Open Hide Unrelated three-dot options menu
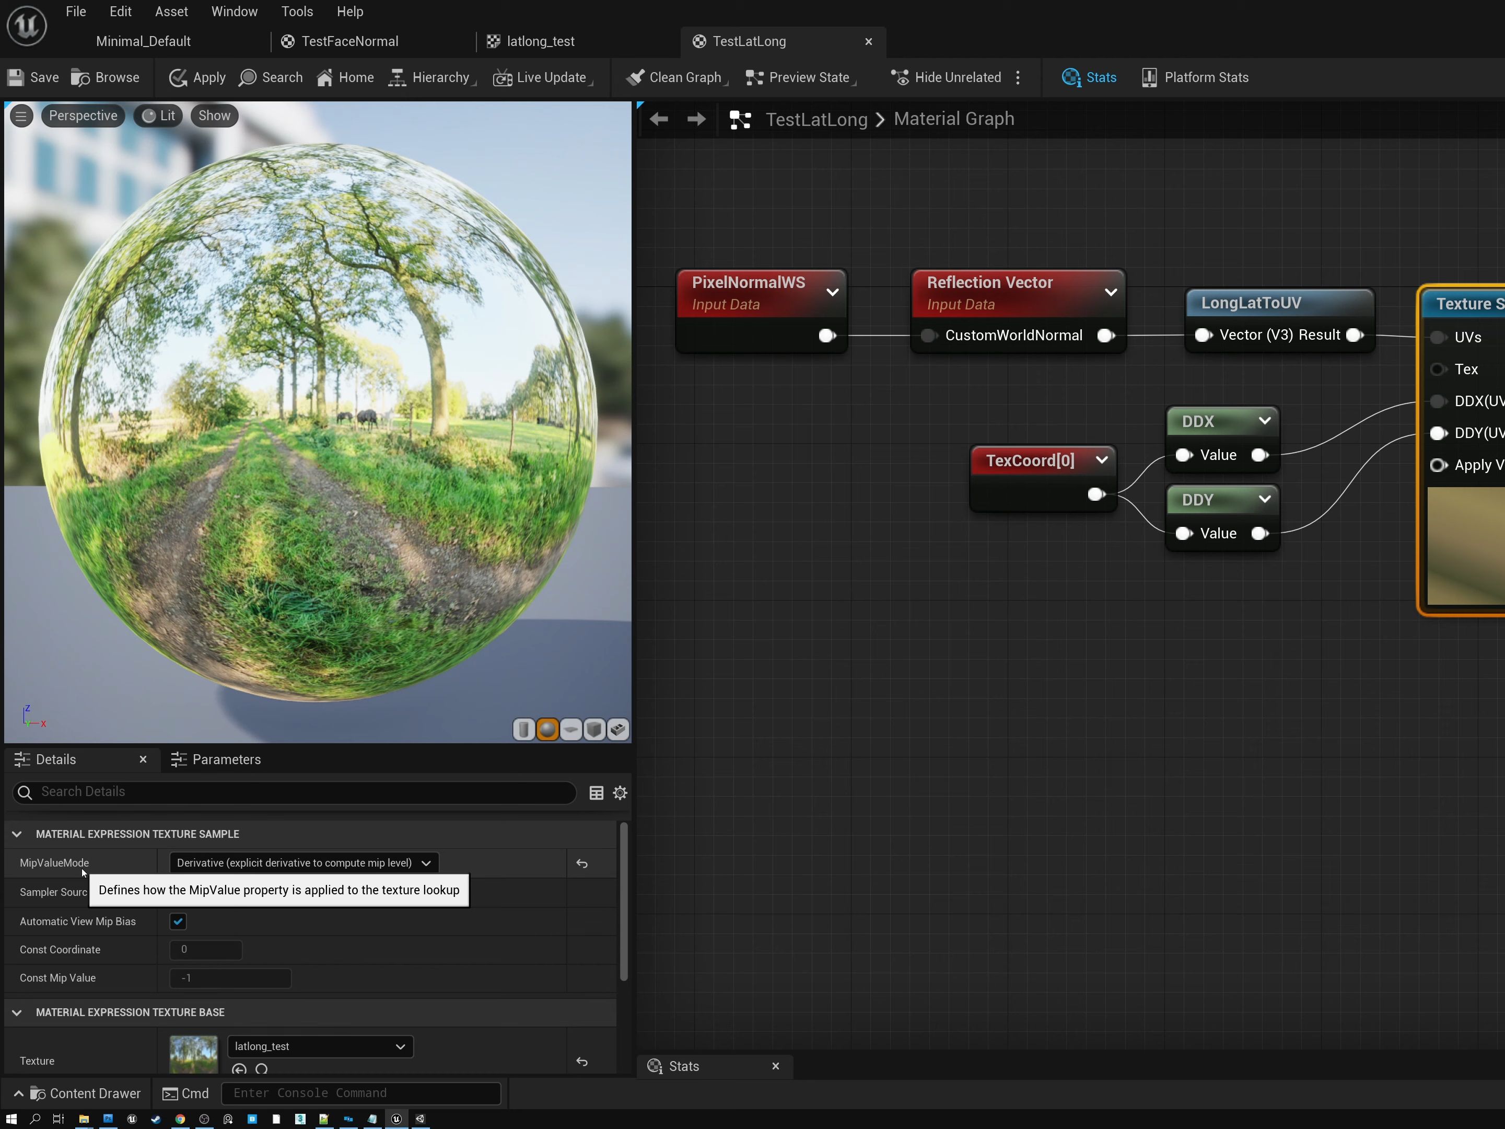The width and height of the screenshot is (1505, 1129). [1018, 78]
